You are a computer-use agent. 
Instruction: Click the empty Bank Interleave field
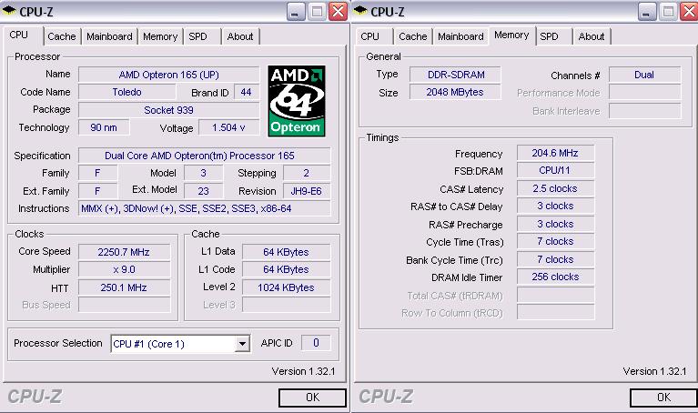pos(644,111)
